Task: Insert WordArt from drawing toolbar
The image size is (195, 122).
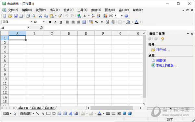Action: point(71,114)
